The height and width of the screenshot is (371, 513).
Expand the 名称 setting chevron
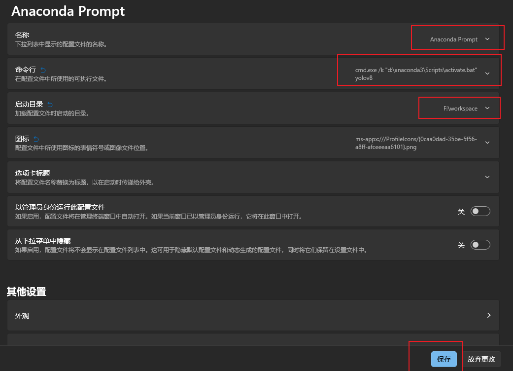pyautogui.click(x=487, y=39)
